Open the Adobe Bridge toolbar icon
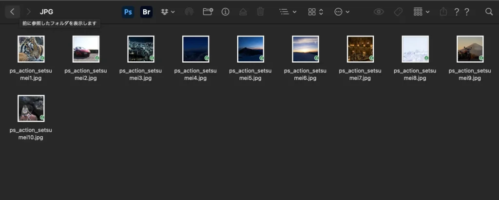 [146, 12]
